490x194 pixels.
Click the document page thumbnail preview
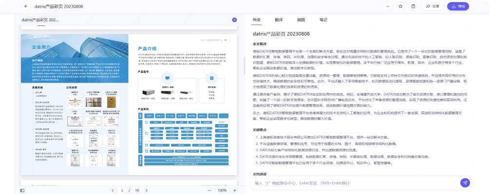(129, 105)
